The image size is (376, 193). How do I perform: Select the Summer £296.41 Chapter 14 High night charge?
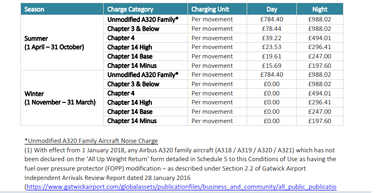pyautogui.click(x=320, y=47)
